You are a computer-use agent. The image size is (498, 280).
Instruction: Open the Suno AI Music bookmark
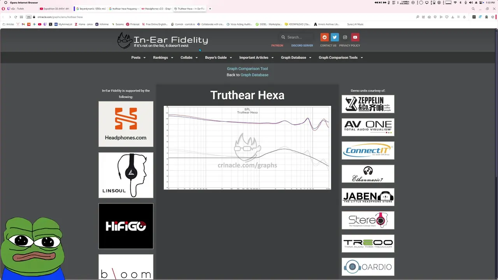pyautogui.click(x=355, y=24)
